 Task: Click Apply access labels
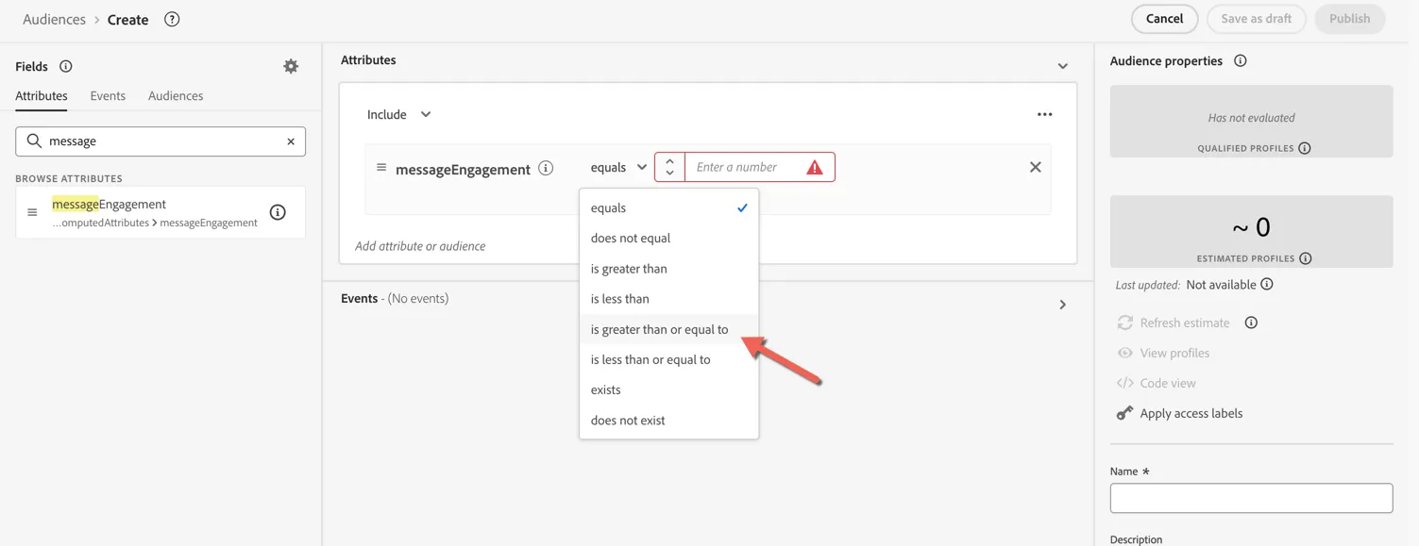pyautogui.click(x=1179, y=413)
